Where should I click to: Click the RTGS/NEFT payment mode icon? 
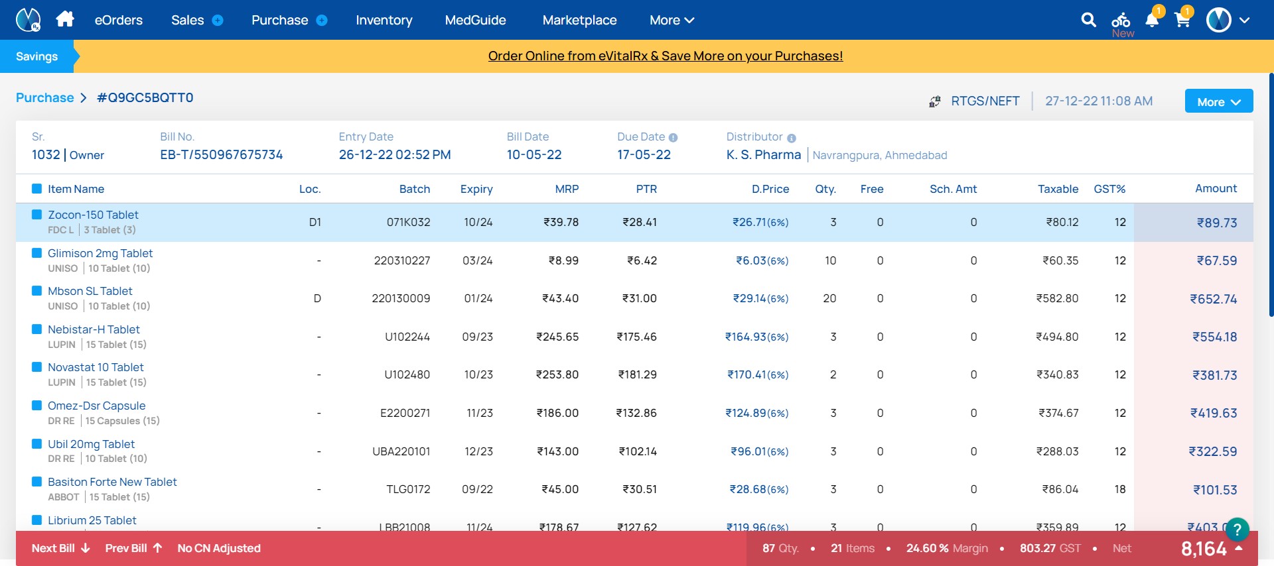[x=934, y=101]
